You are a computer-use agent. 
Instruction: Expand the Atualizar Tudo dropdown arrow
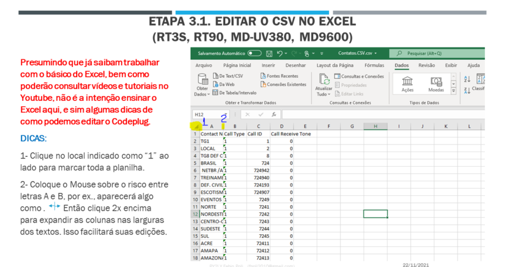329,94
